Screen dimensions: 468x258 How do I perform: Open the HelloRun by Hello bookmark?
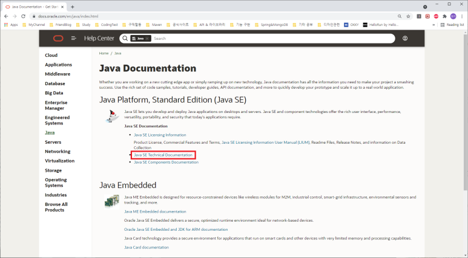381,25
